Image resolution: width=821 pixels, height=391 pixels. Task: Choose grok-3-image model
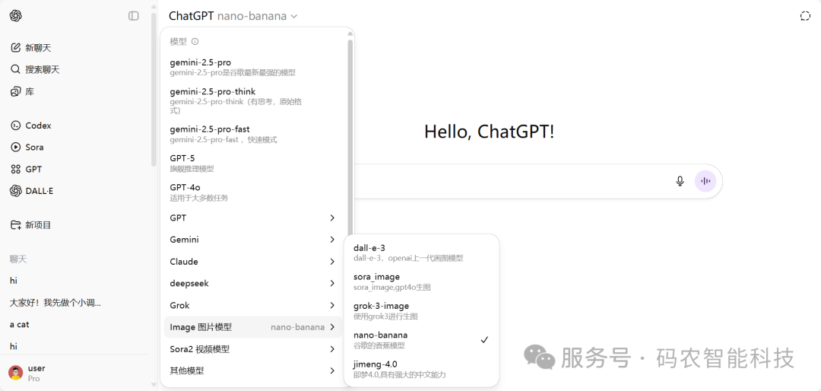(421, 311)
